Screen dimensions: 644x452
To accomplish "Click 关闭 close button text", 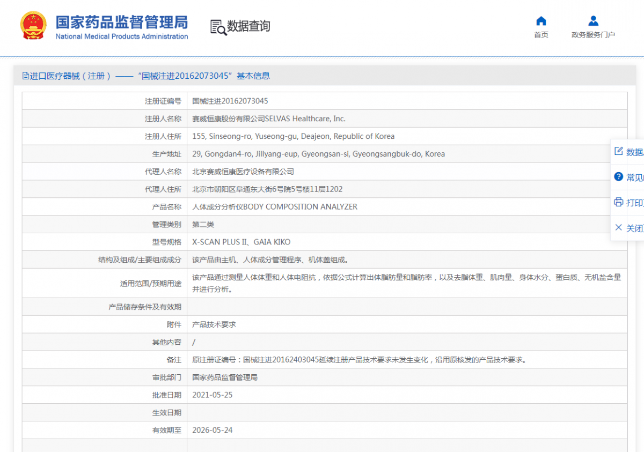I will point(635,228).
